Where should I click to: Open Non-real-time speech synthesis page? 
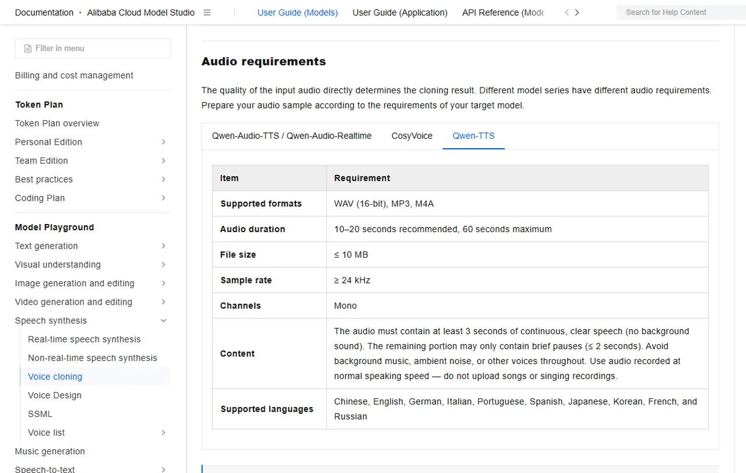(93, 358)
